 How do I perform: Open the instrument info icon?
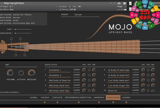(124, 3)
